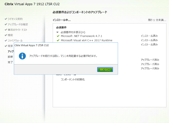Click the ライセンス契約 step in the sidebar

point(15,19)
